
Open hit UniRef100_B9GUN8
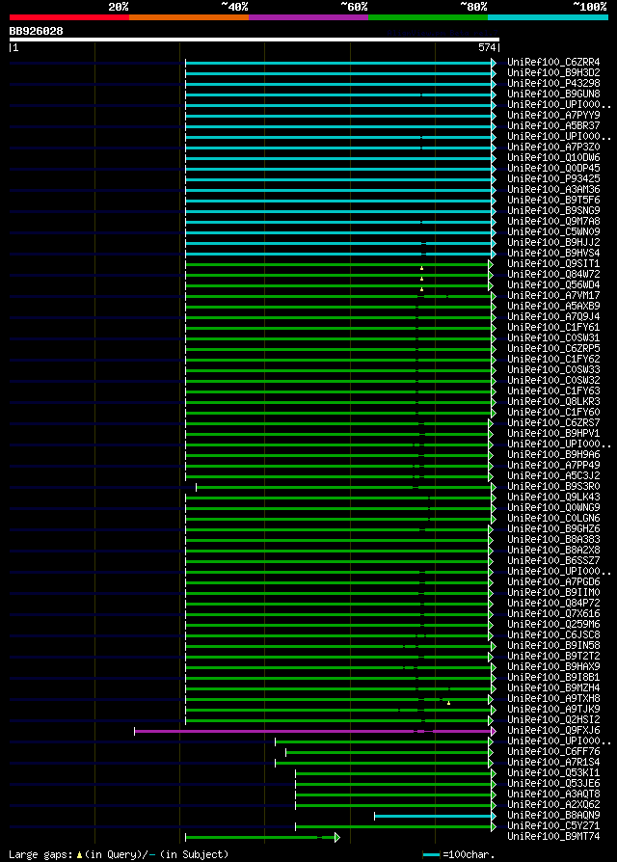coord(553,94)
